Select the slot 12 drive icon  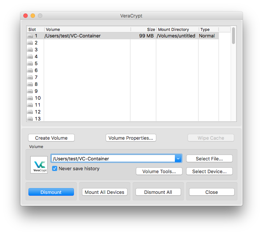point(30,112)
